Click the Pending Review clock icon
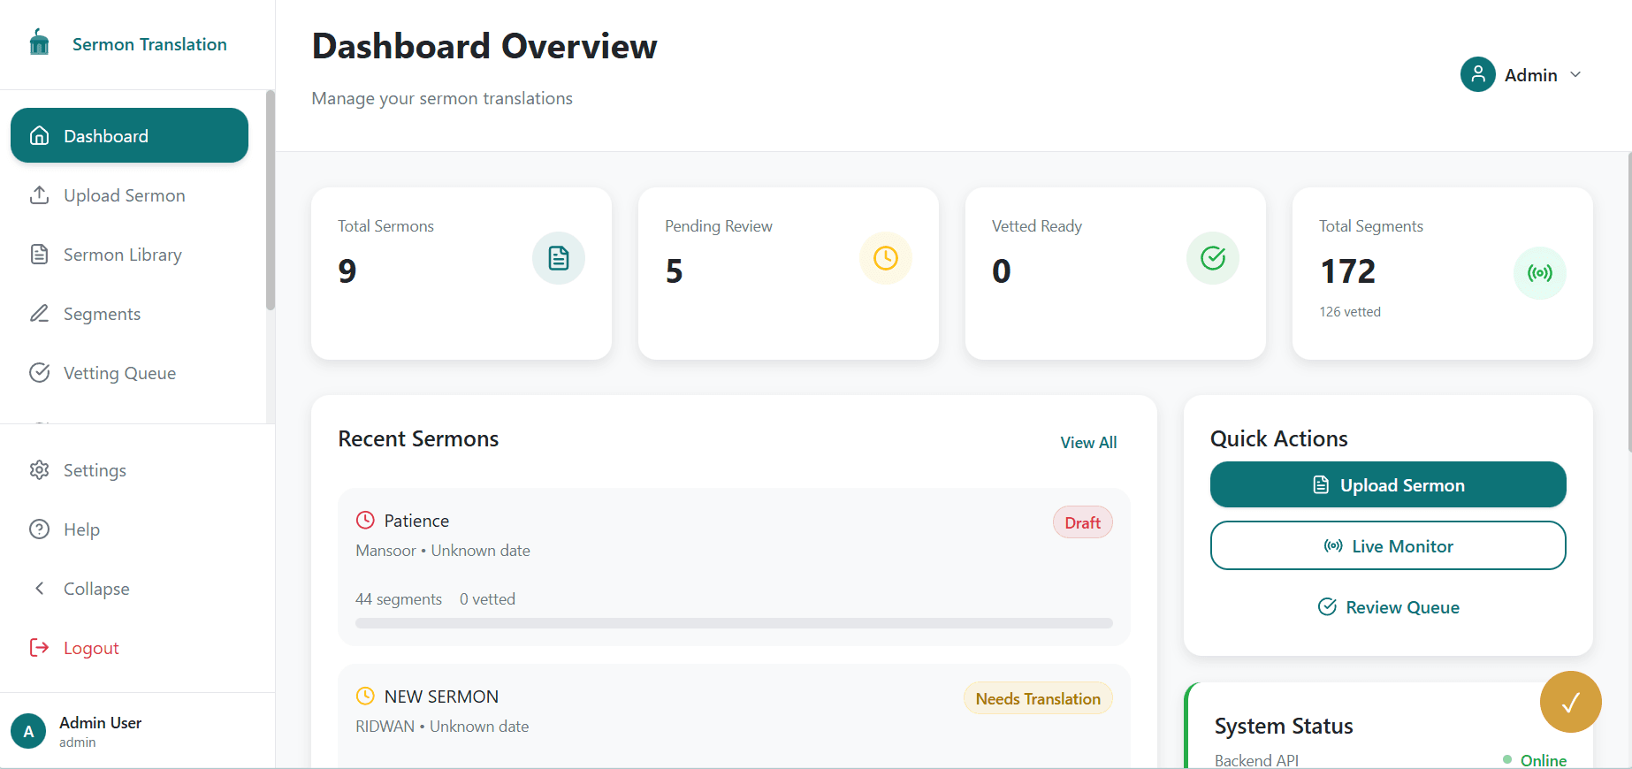Viewport: 1632px width, 769px height. tap(885, 258)
